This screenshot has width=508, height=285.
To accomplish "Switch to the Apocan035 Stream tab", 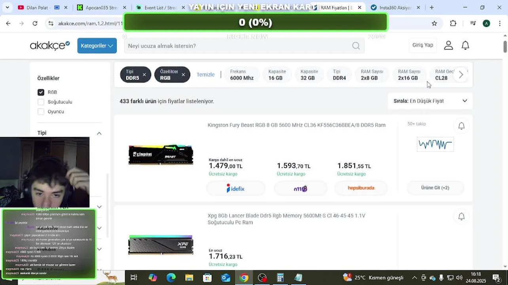I will point(101,8).
